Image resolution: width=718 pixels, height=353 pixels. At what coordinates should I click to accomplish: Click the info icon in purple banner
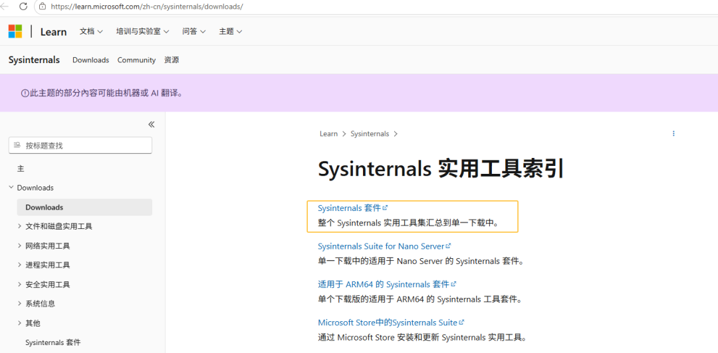tap(25, 94)
